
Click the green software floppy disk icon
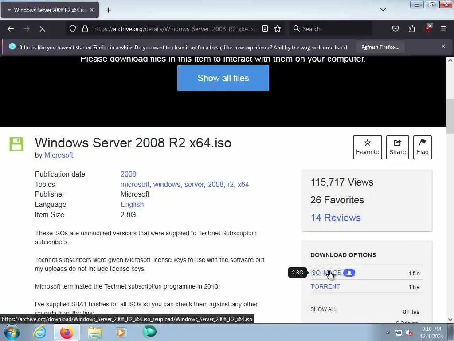pyautogui.click(x=16, y=144)
